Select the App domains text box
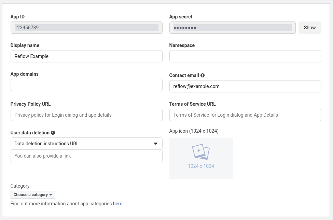 [86, 85]
